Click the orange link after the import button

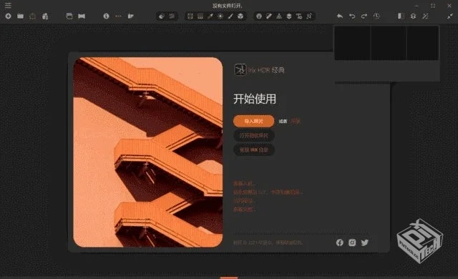tap(296, 121)
